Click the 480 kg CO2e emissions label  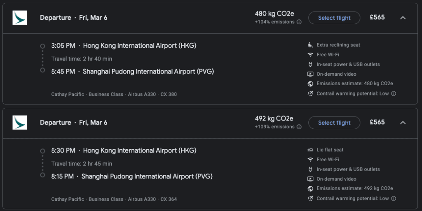[274, 14]
